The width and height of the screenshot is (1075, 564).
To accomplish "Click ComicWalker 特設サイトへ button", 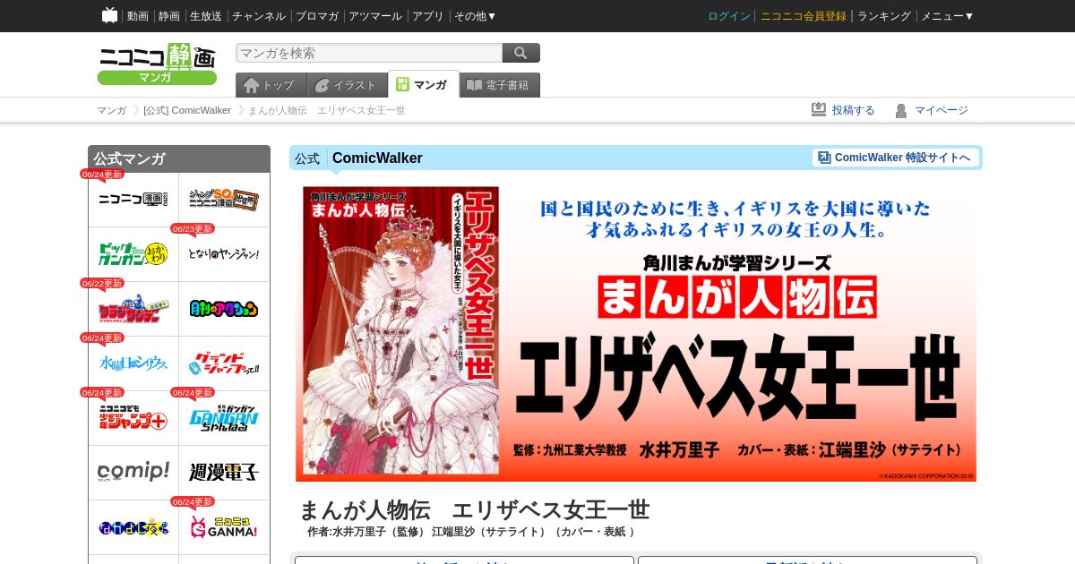I will tap(895, 158).
